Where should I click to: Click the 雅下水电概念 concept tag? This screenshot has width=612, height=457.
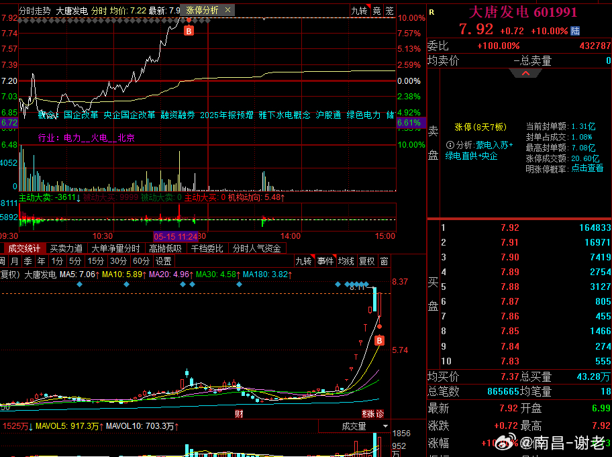pyautogui.click(x=284, y=115)
